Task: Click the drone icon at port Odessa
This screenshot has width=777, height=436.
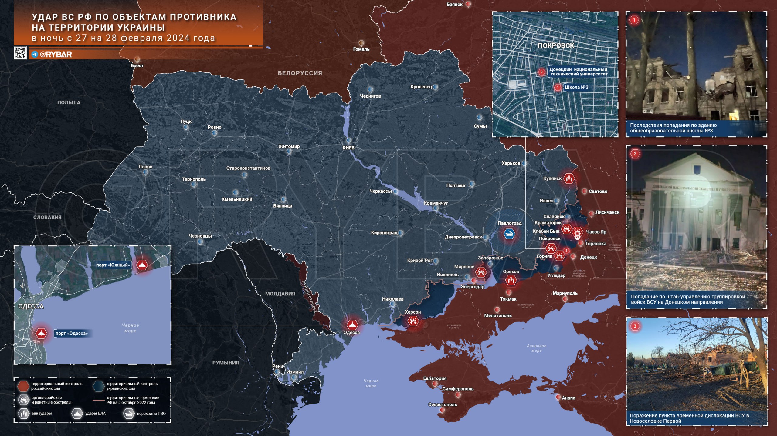Action: [41, 333]
